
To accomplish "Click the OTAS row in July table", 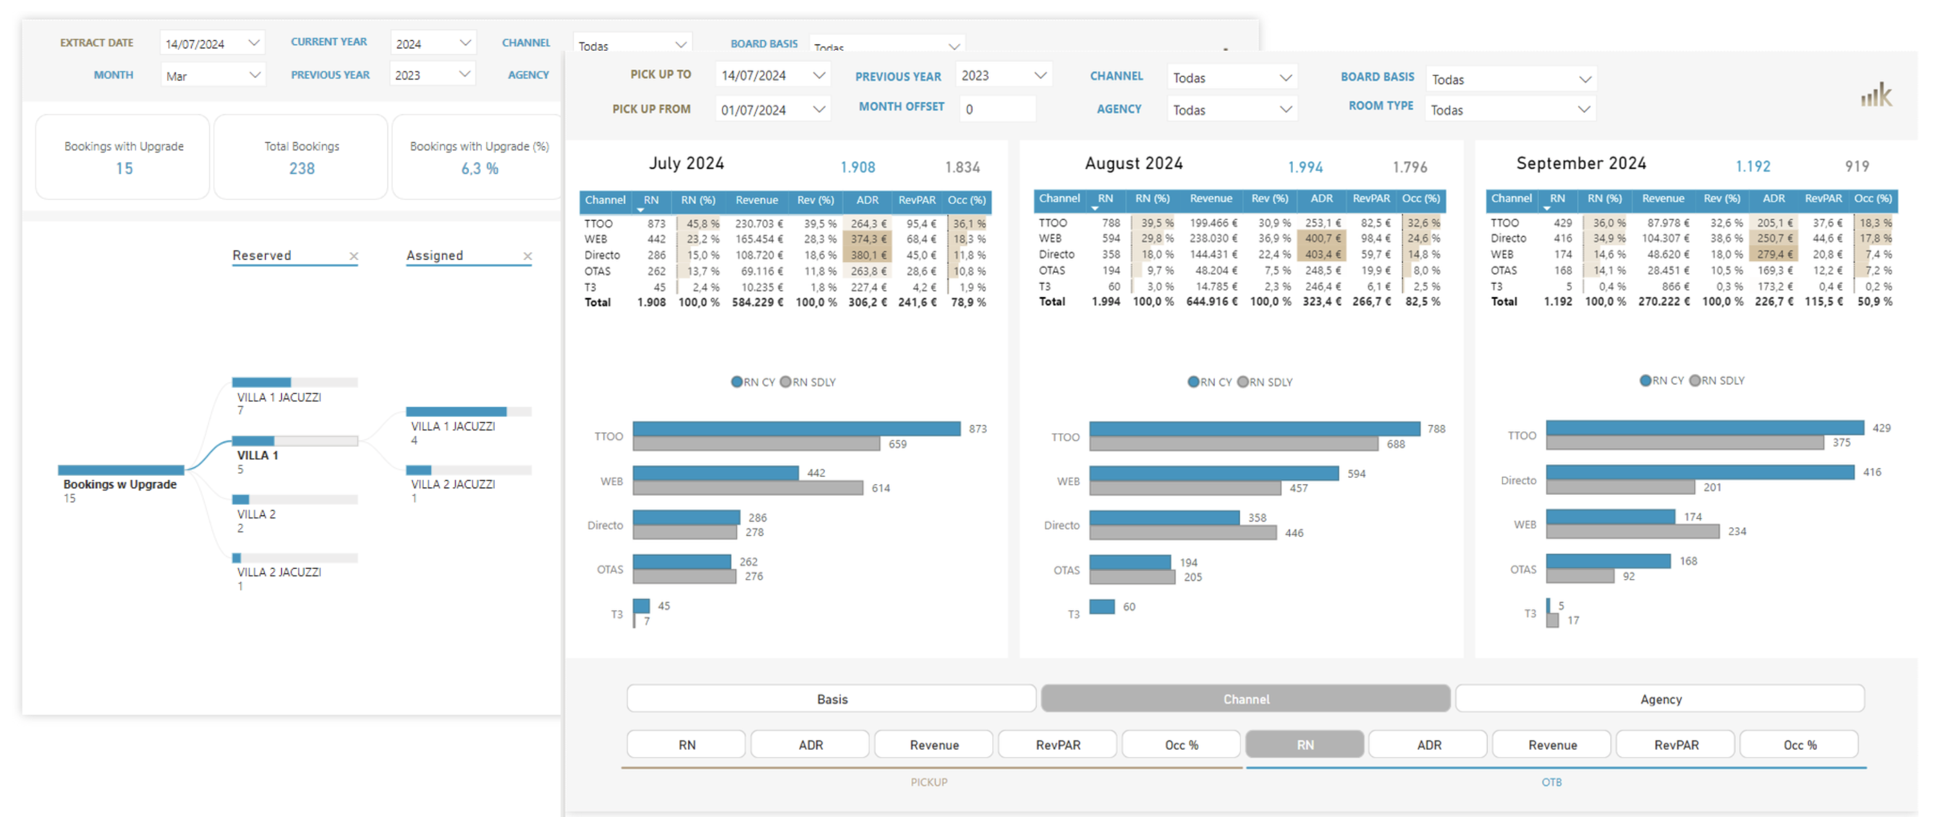I will click(785, 271).
